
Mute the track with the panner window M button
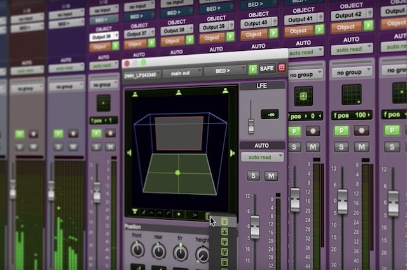(272, 176)
